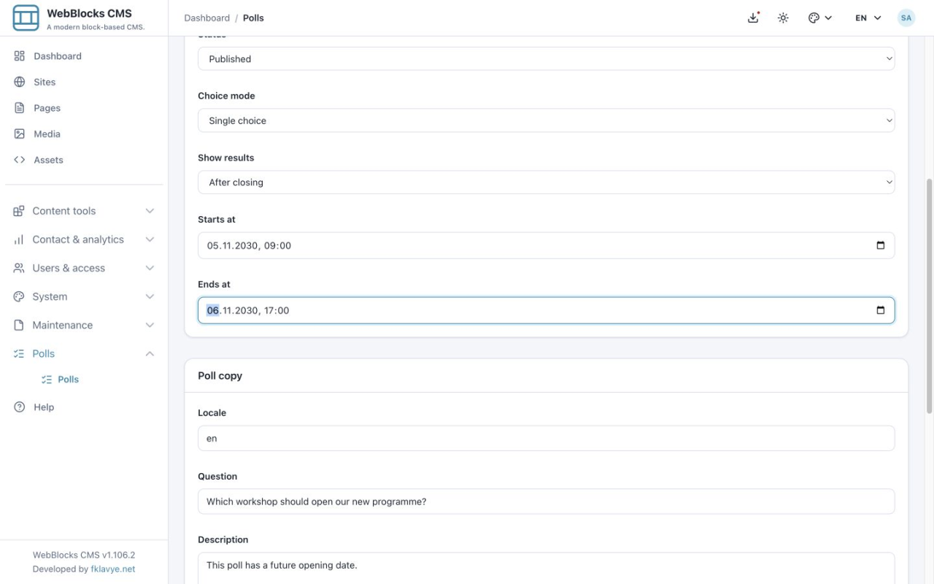
Task: Click the Ends at date field
Action: [546, 310]
